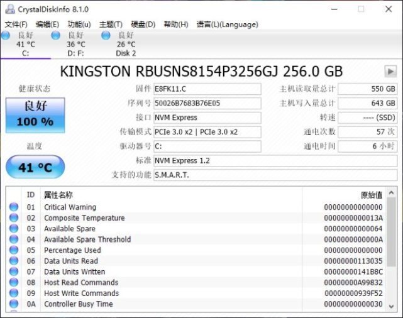Click the drive letter field C:
Screen dimensions: 403x318
click(207, 146)
